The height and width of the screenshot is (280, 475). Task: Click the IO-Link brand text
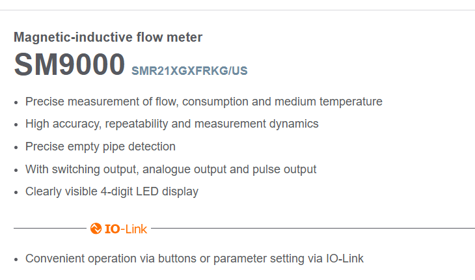126,229
